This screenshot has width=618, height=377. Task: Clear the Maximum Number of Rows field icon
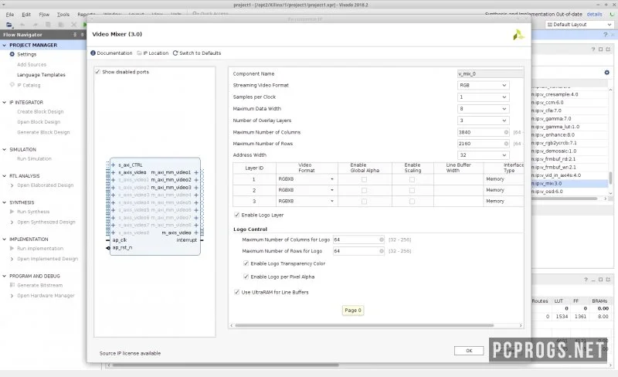[507, 144]
